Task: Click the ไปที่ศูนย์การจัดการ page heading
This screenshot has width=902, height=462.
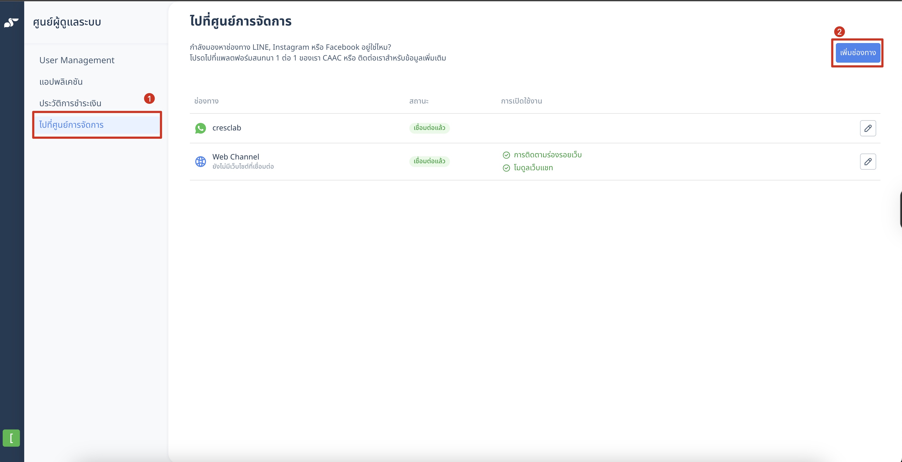Action: point(240,21)
